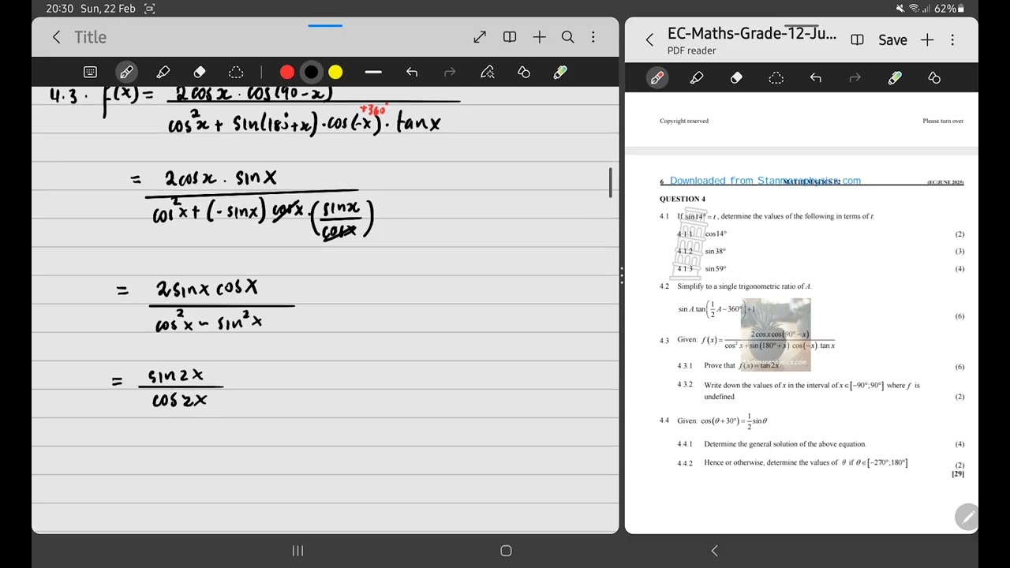
Task: Select the lasso selection tool in Notes
Action: tap(236, 72)
